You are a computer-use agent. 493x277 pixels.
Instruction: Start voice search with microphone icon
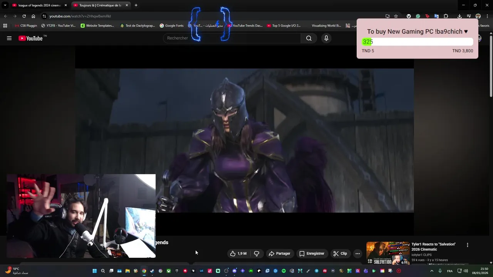(x=326, y=38)
